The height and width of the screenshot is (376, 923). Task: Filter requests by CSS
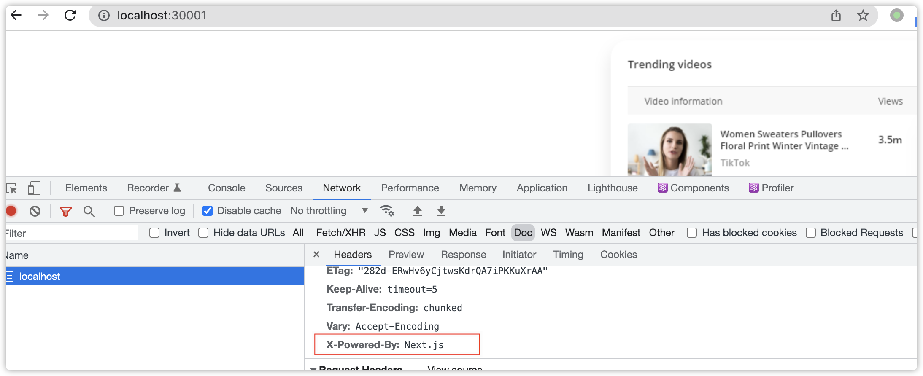point(405,233)
